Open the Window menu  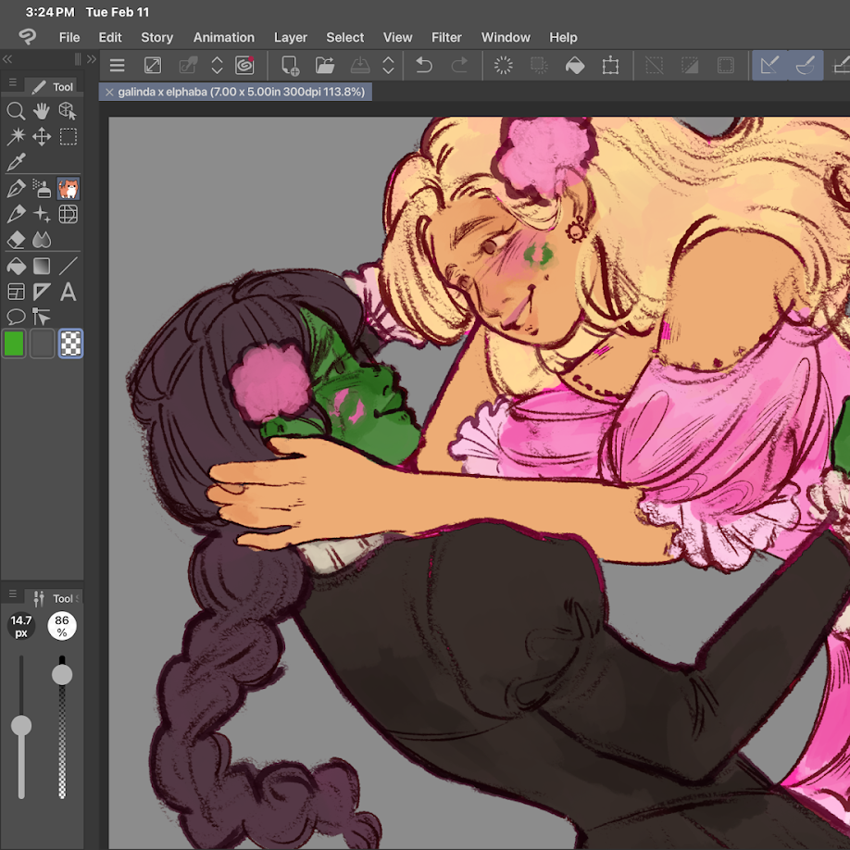pos(506,37)
